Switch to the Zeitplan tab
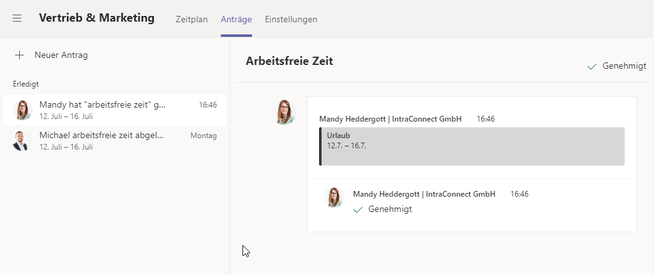This screenshot has width=654, height=275. click(x=191, y=19)
